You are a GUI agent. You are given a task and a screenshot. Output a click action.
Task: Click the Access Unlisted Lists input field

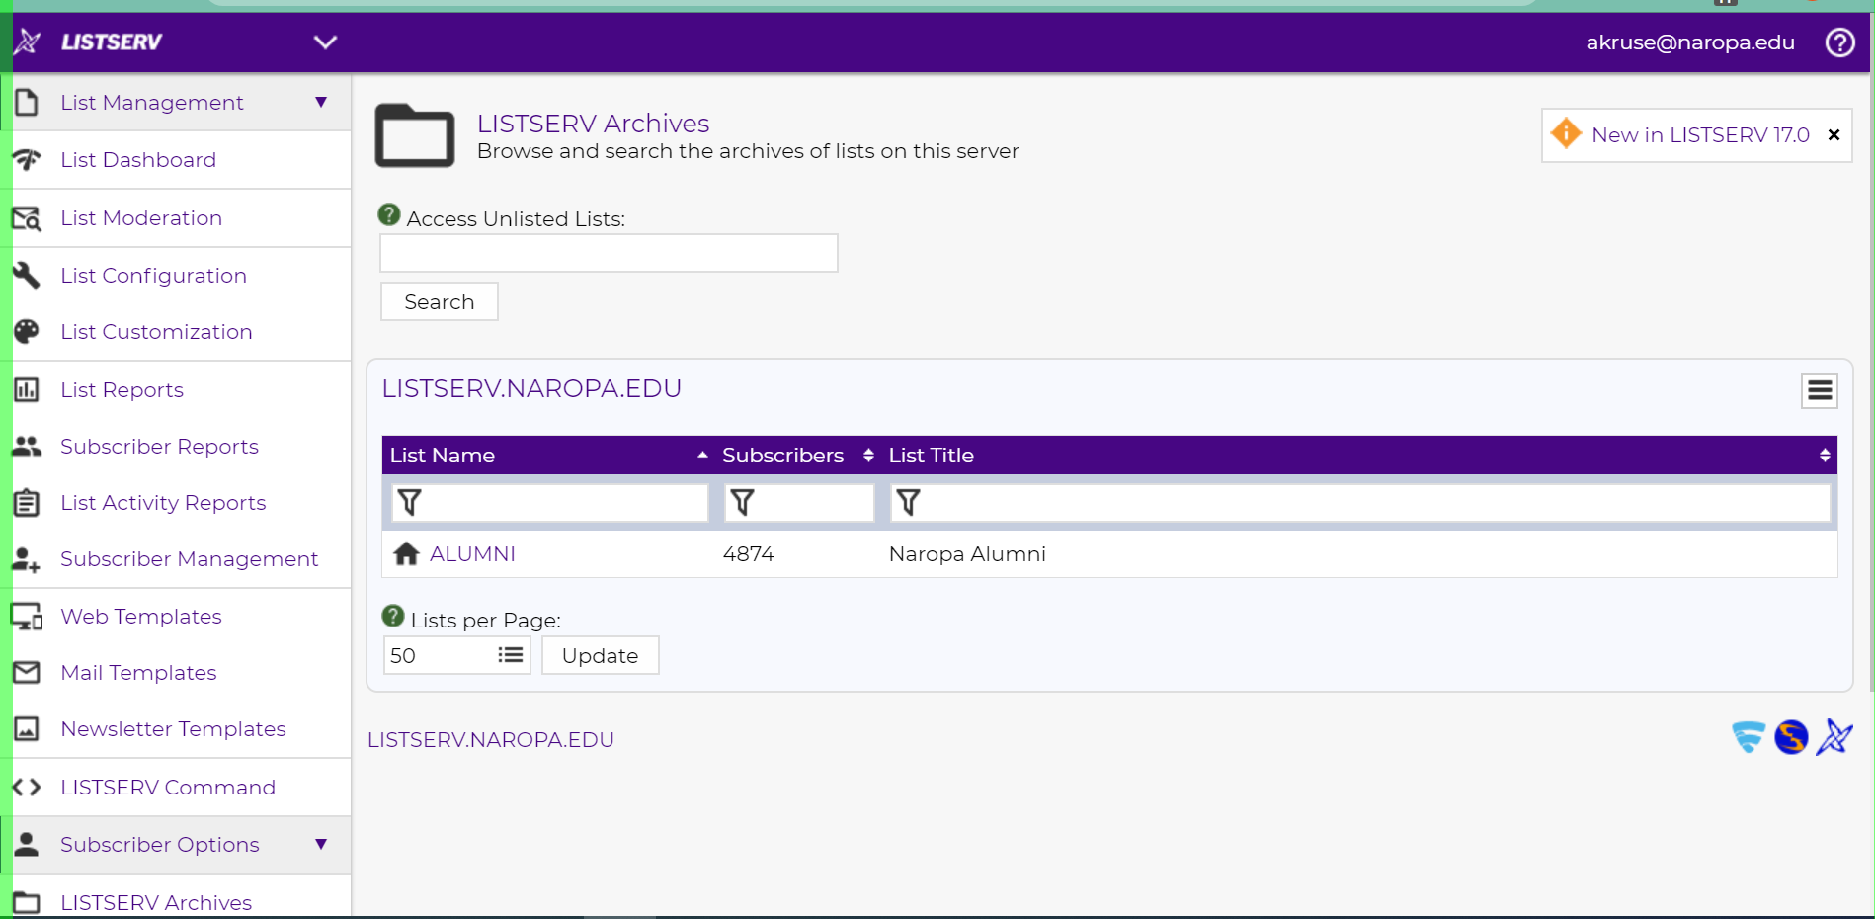(x=609, y=253)
